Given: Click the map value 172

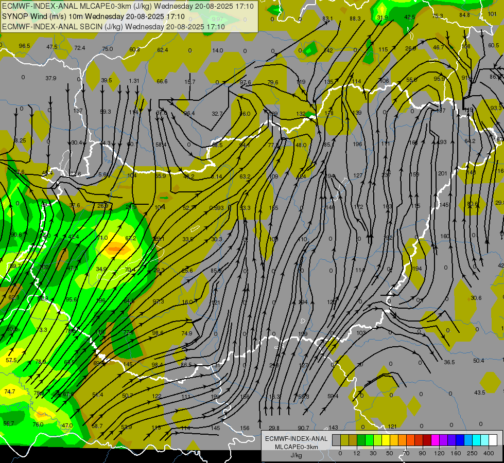Looking at the screenshot, I should [358, 207].
